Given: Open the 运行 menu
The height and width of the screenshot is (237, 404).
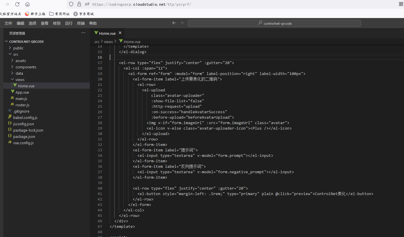Looking at the screenshot, I should point(69,23).
